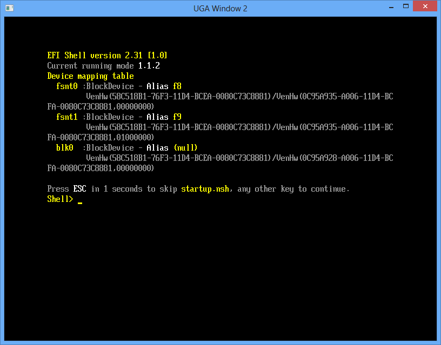Click the 'UGA Window 2' title text

[220, 9]
